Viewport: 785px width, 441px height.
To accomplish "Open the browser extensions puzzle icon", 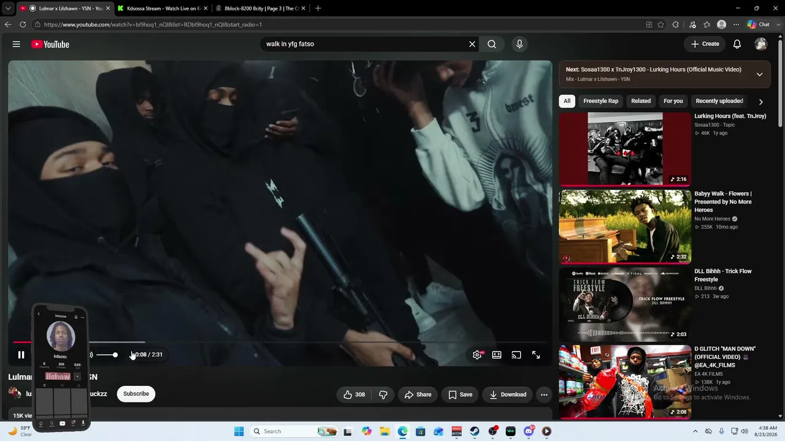I will click(675, 24).
